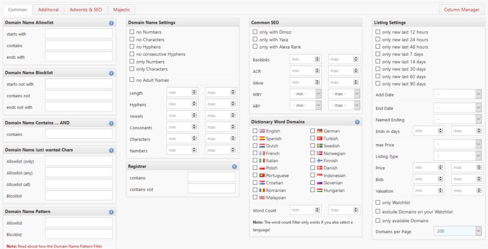Click info icon for Domain Name (un)wanted Chars
The width and height of the screenshot is (488, 249).
tap(111, 150)
